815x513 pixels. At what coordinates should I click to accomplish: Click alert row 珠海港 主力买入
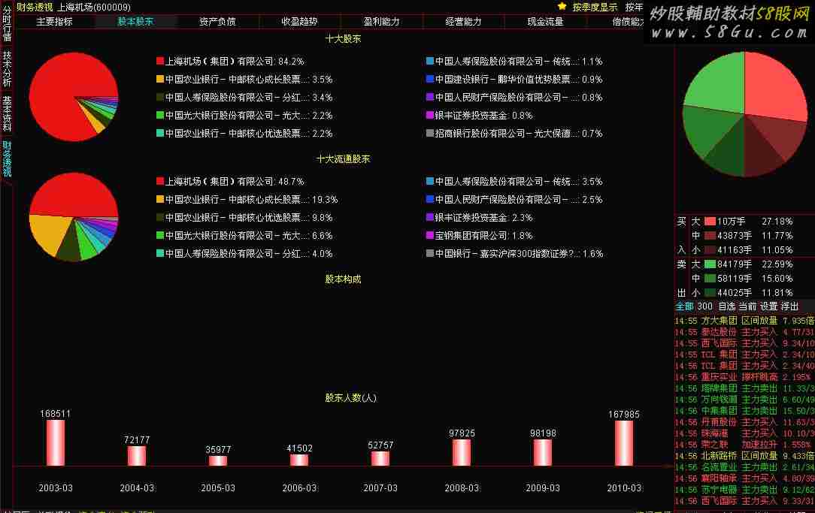click(x=744, y=433)
